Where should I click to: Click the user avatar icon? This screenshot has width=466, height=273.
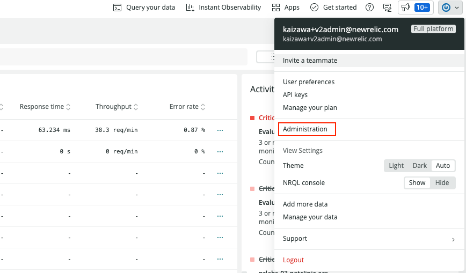click(446, 8)
